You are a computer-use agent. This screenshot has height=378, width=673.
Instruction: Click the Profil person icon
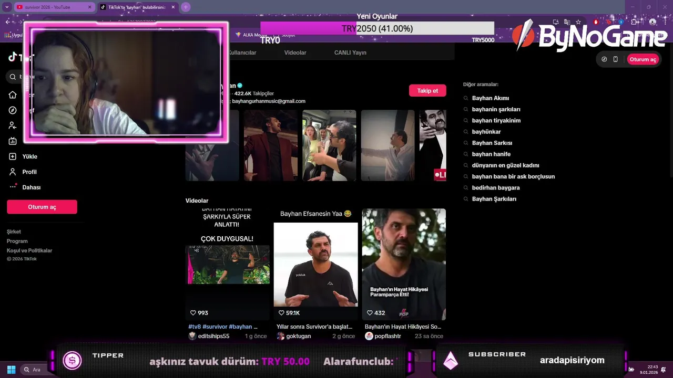pos(13,172)
